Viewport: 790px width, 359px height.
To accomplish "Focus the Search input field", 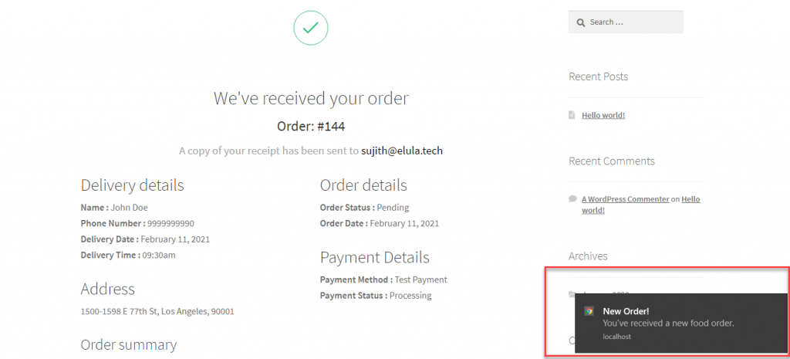I will (626, 22).
